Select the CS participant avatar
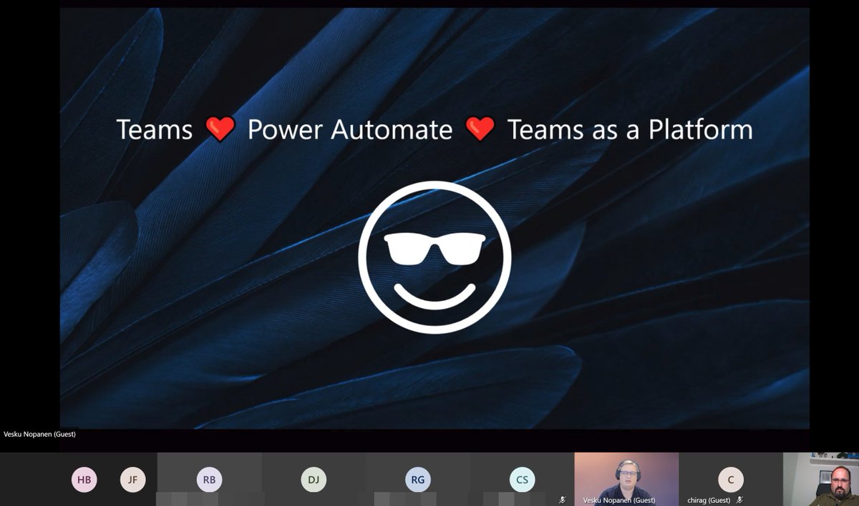This screenshot has width=859, height=506. (x=522, y=480)
